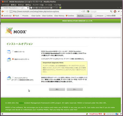Click the blue status bar icon at right
The height and width of the screenshot is (116, 123).
click(117, 114)
